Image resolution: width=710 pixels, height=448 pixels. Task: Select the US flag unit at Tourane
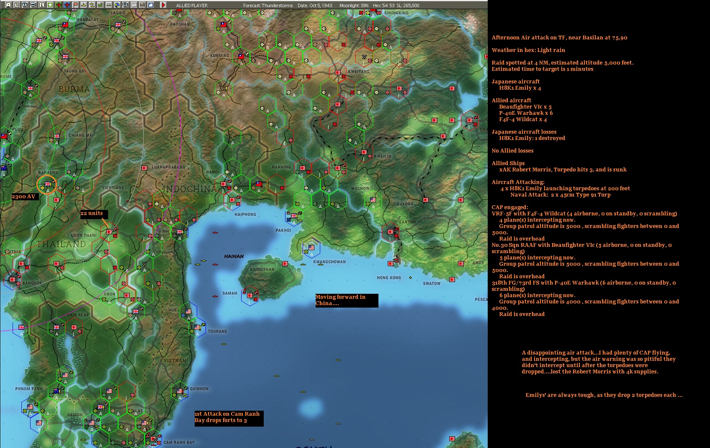tap(197, 327)
